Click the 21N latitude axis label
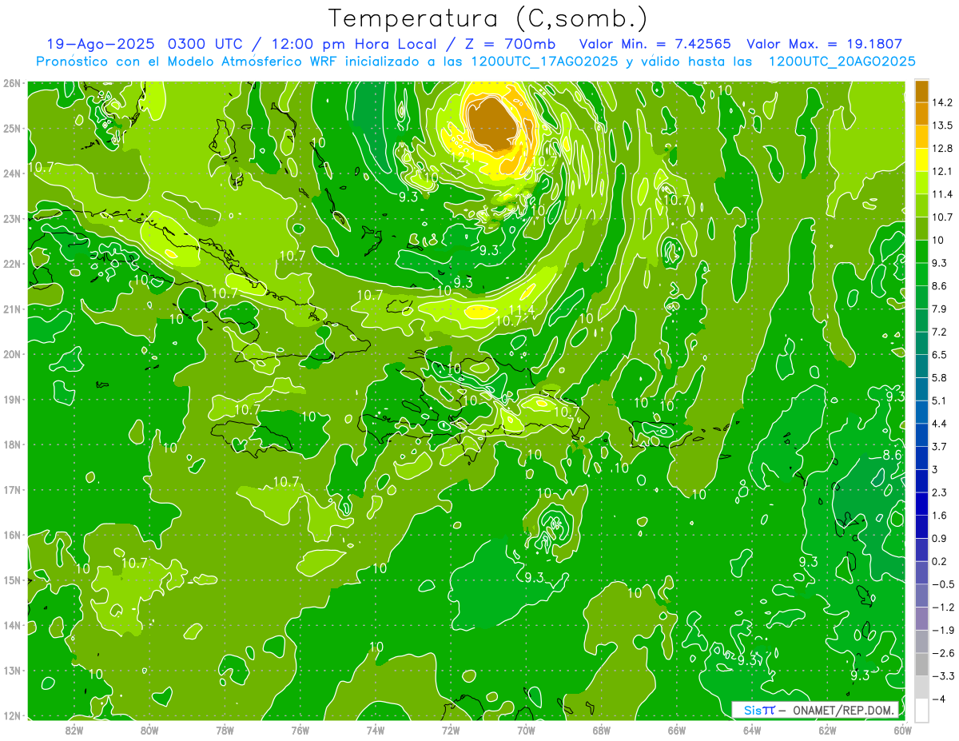Image resolution: width=959 pixels, height=741 pixels. [12, 309]
